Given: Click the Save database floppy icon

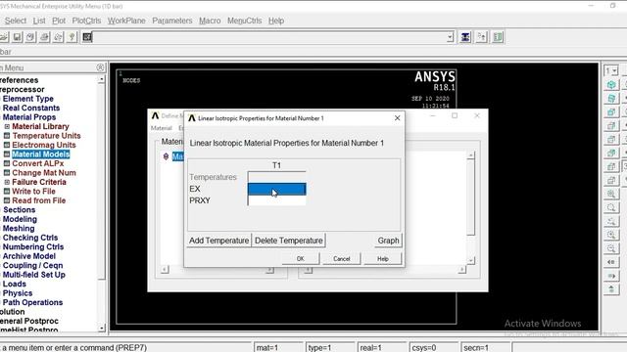Looking at the screenshot, I should click(x=17, y=37).
